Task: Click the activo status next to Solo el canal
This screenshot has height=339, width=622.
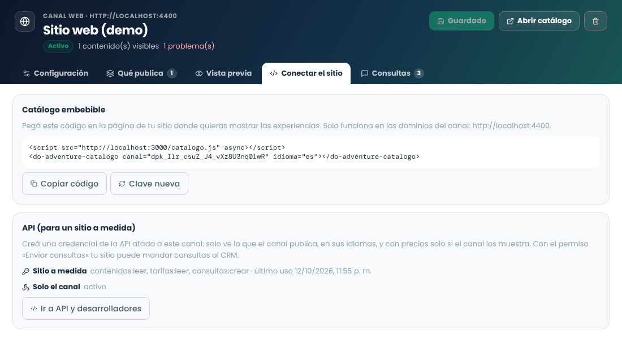Action: tap(95, 286)
